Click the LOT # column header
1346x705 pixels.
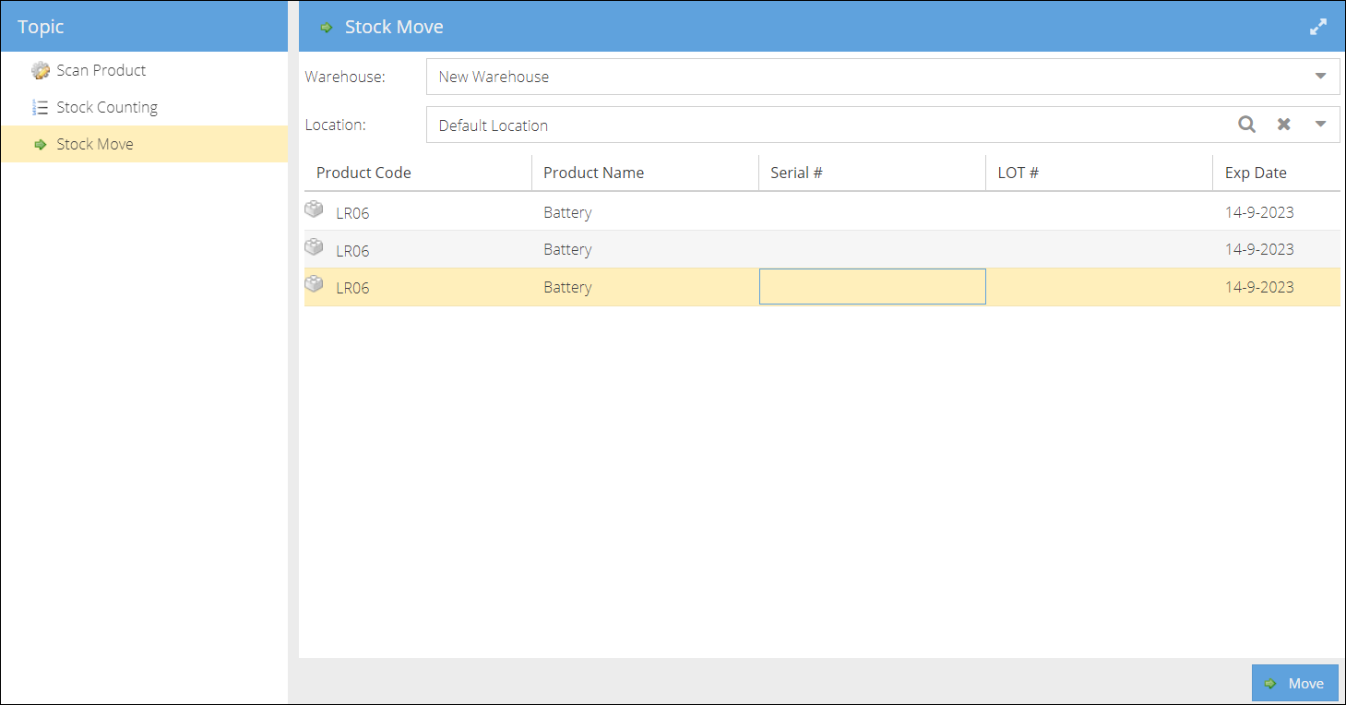[1099, 173]
